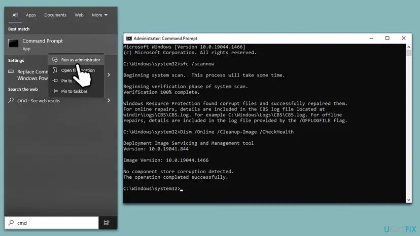Click the settings icon beside Replace Command Prompt

pos(11,71)
